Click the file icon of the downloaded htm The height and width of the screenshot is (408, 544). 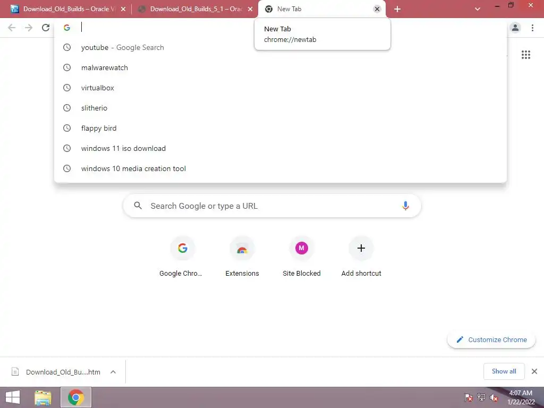15,371
